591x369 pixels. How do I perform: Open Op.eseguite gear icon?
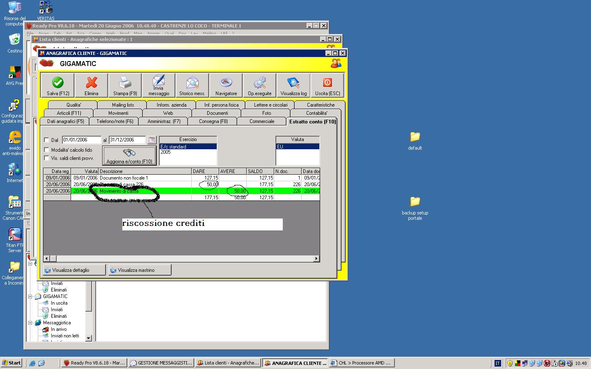tap(260, 86)
